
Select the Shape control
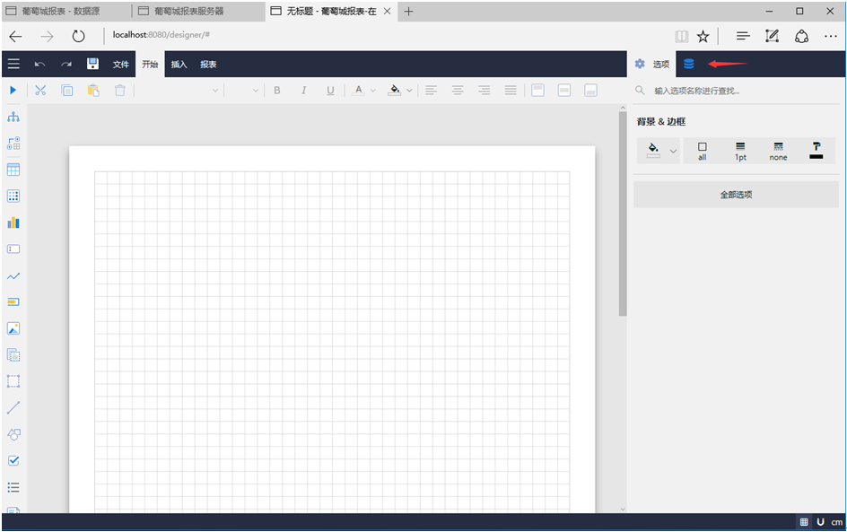[13, 434]
